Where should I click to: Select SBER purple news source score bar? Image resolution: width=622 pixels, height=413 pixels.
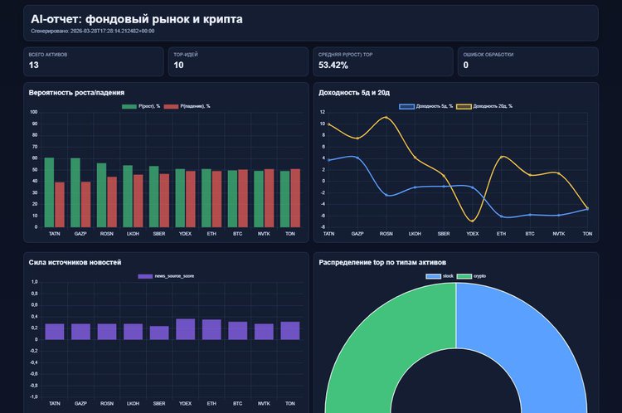[x=159, y=333]
